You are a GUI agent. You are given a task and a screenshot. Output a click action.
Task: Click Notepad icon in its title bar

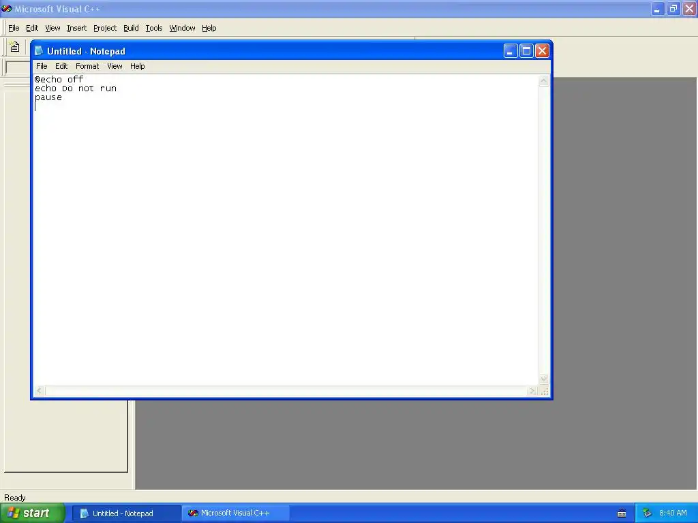[39, 50]
